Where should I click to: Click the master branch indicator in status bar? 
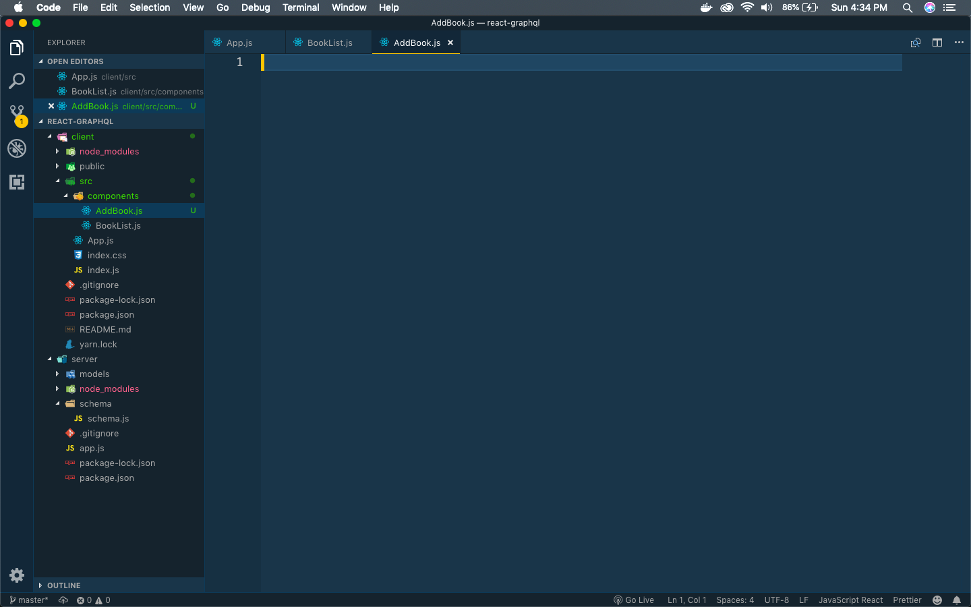pos(29,600)
